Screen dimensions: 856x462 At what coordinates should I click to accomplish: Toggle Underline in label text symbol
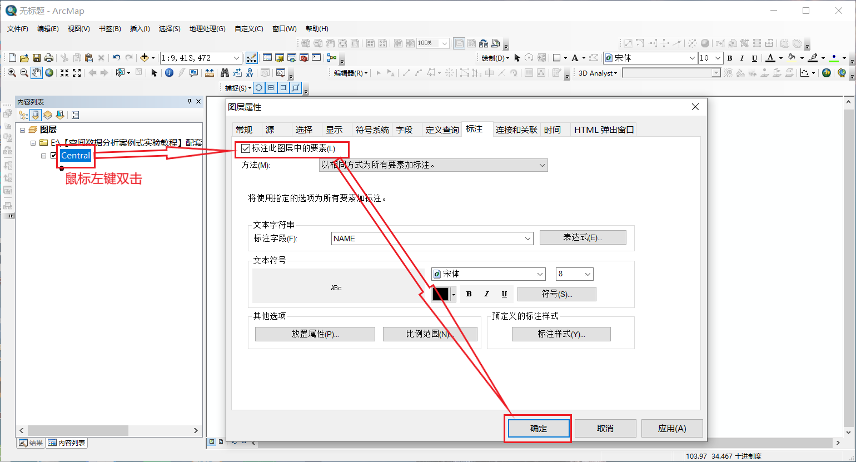pyautogui.click(x=504, y=294)
